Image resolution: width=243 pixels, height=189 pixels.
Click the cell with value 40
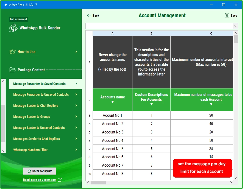(x=202, y=124)
